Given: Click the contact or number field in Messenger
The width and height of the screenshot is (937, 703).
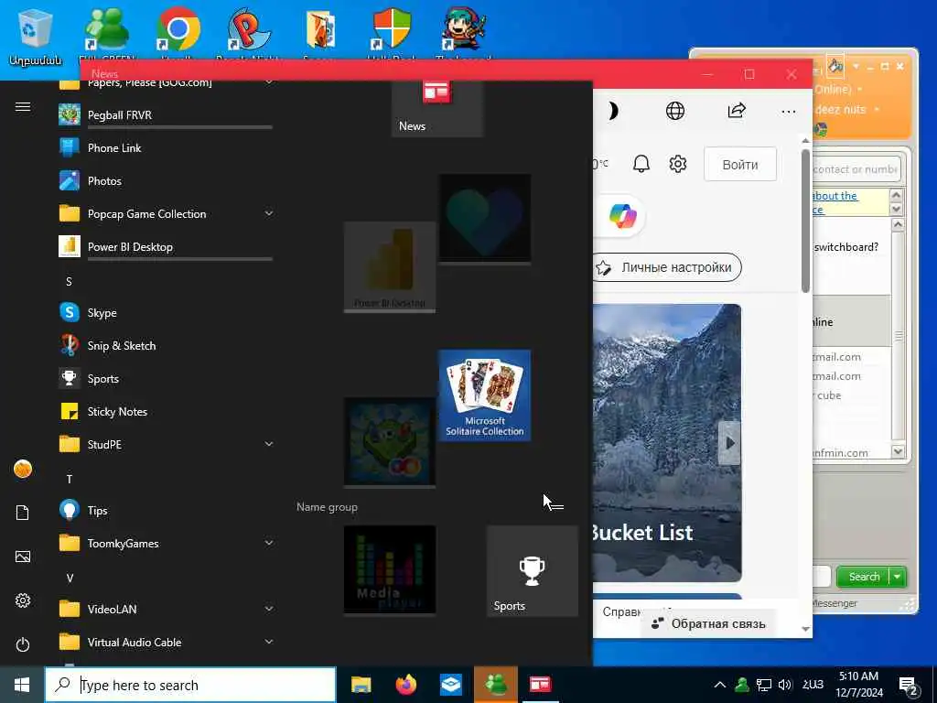Looking at the screenshot, I should (x=856, y=169).
